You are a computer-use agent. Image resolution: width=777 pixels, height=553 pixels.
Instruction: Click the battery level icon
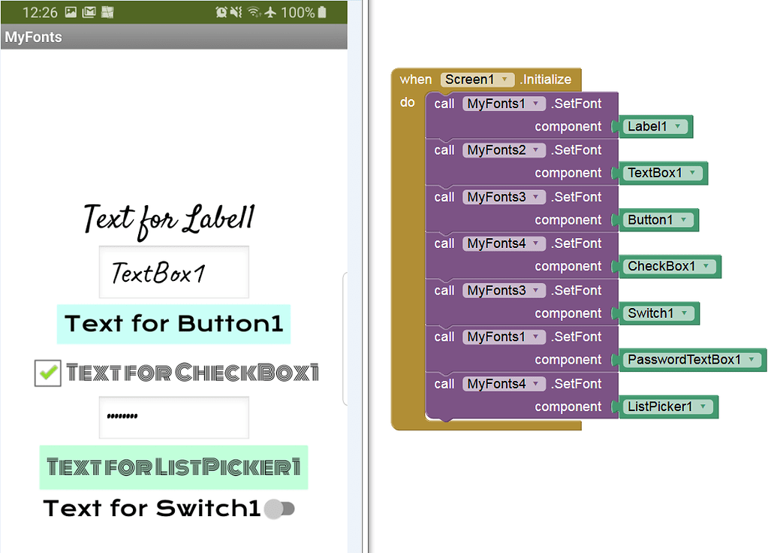321,12
